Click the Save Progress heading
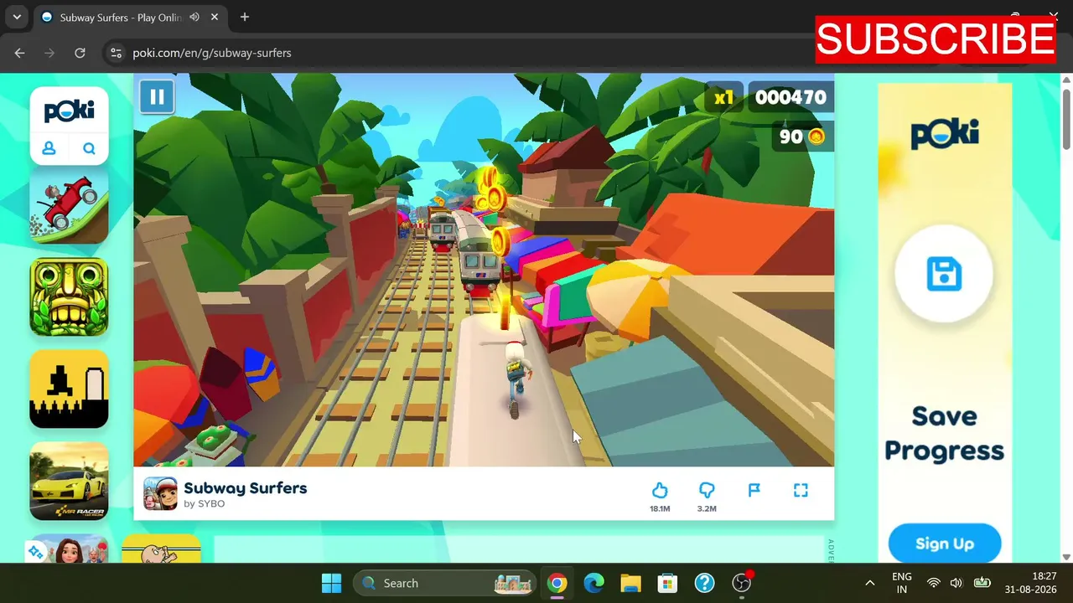 coord(944,434)
